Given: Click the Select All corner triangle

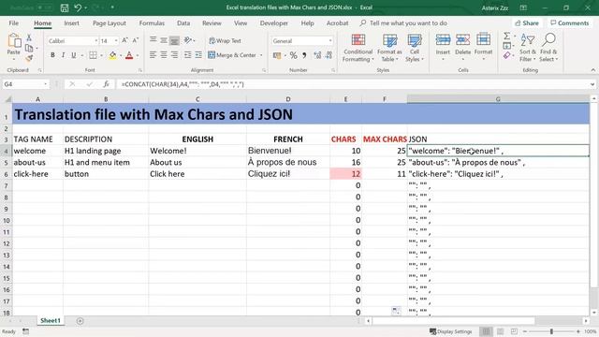Looking at the screenshot, I should click(x=7, y=99).
